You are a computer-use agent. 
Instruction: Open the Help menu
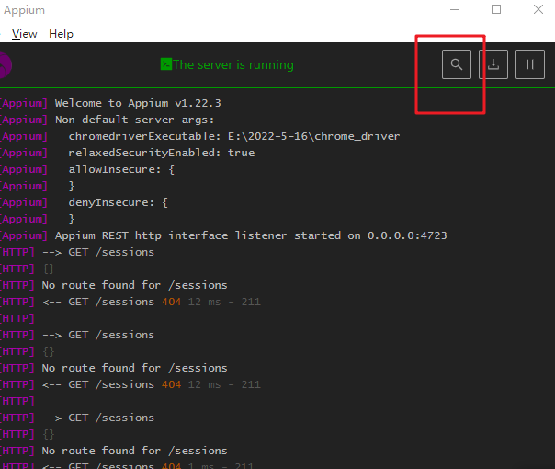click(x=61, y=34)
